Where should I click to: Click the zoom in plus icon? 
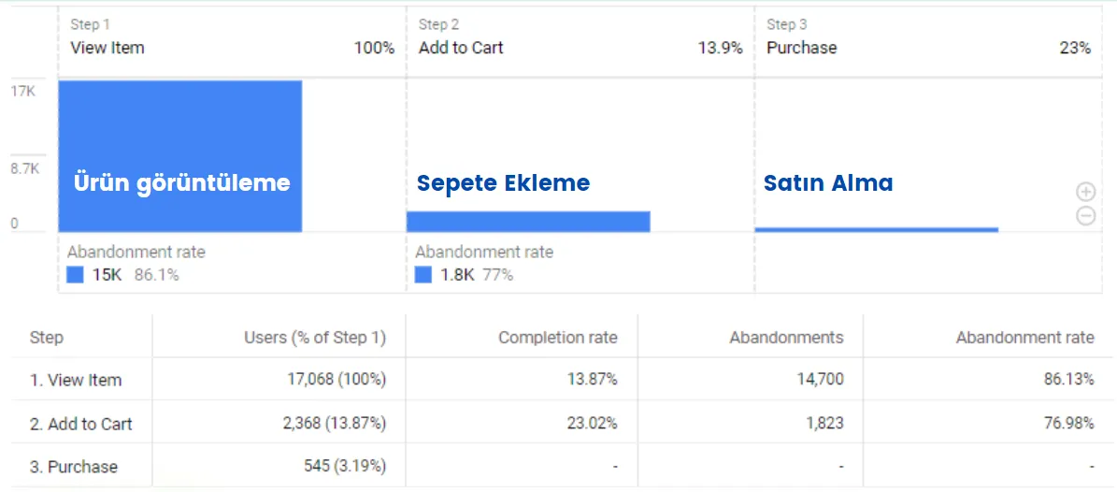[x=1085, y=192]
